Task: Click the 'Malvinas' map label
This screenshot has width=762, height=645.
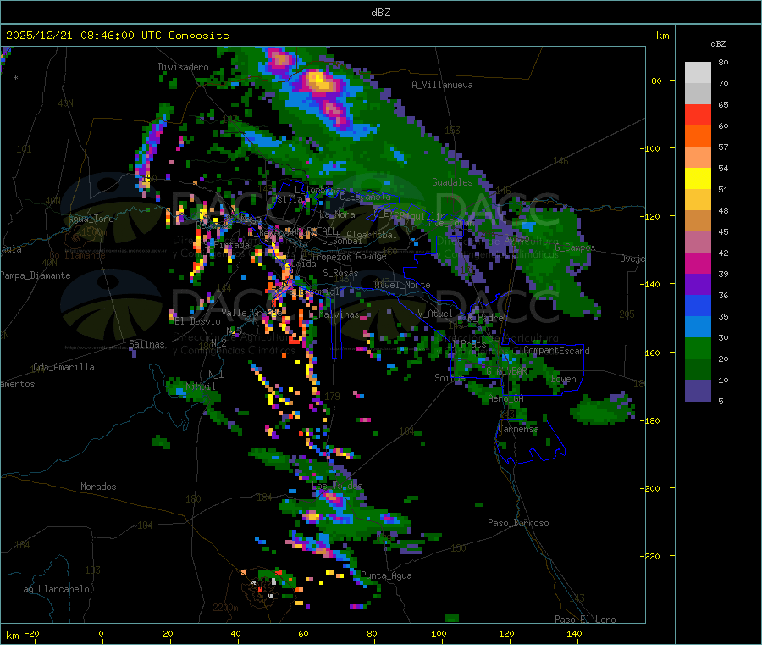Action: pos(339,314)
